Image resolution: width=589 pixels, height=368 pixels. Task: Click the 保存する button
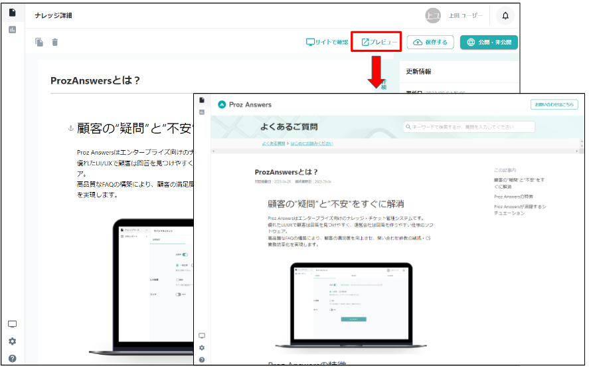[x=430, y=42]
